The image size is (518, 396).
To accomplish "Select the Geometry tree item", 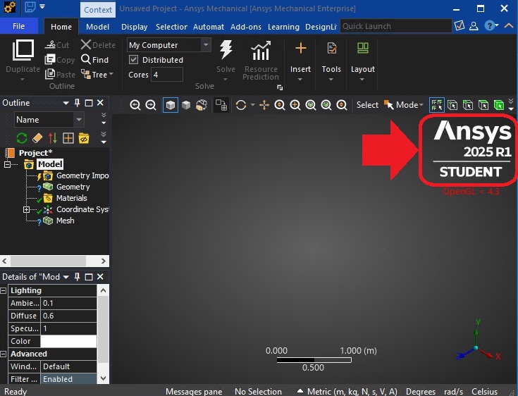I will point(73,187).
